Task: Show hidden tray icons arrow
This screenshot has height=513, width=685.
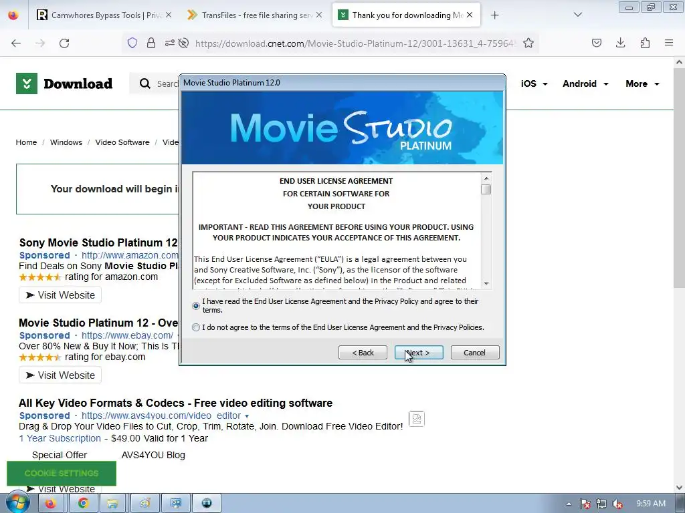Action: click(x=569, y=504)
